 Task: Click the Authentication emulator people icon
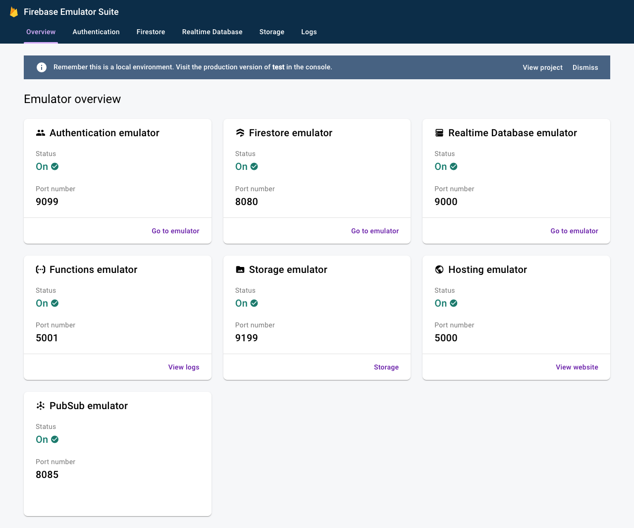pos(41,133)
